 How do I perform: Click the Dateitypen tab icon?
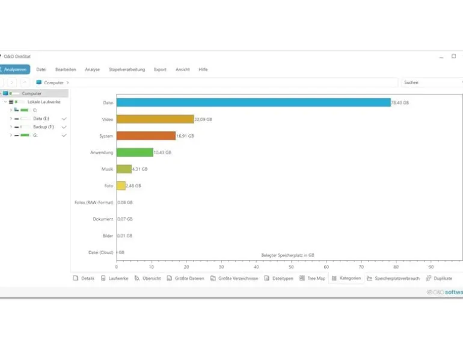[266, 278]
